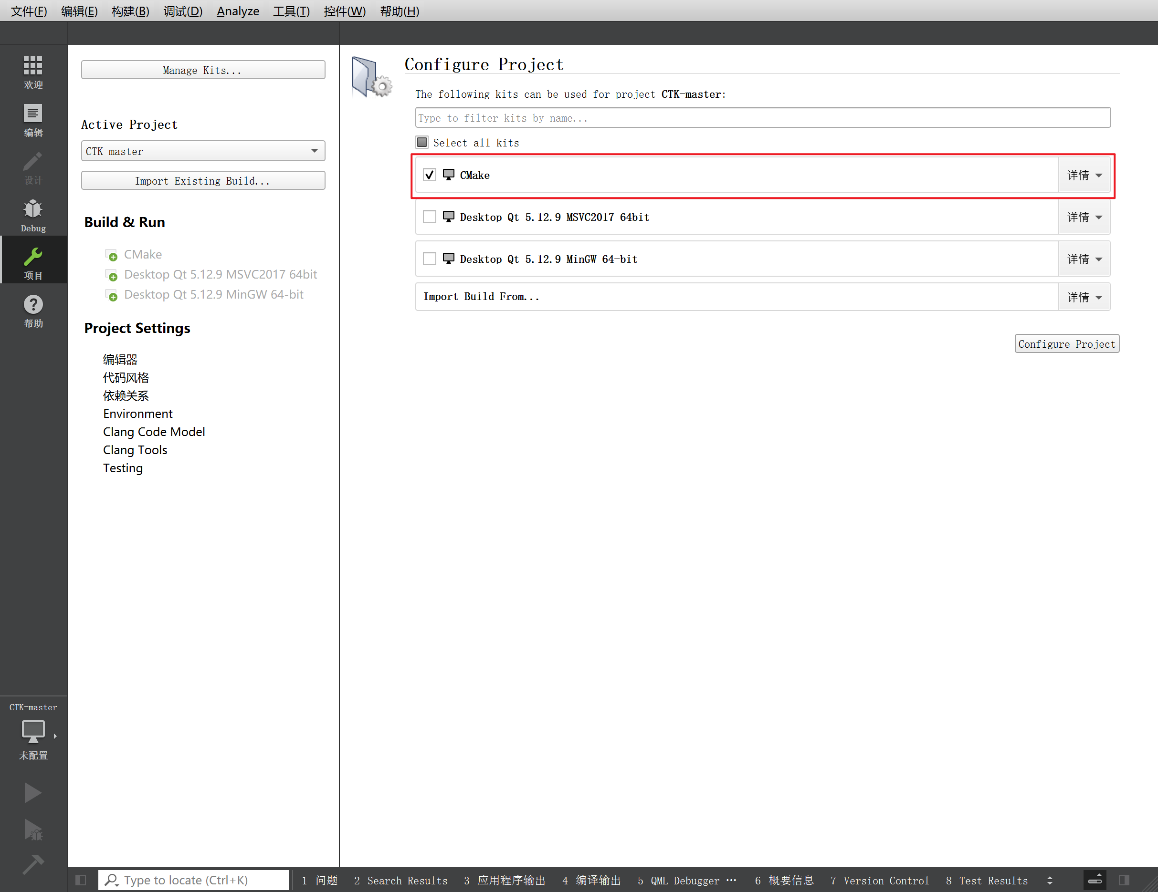
Task: Check the Select all kits box
Action: [422, 142]
